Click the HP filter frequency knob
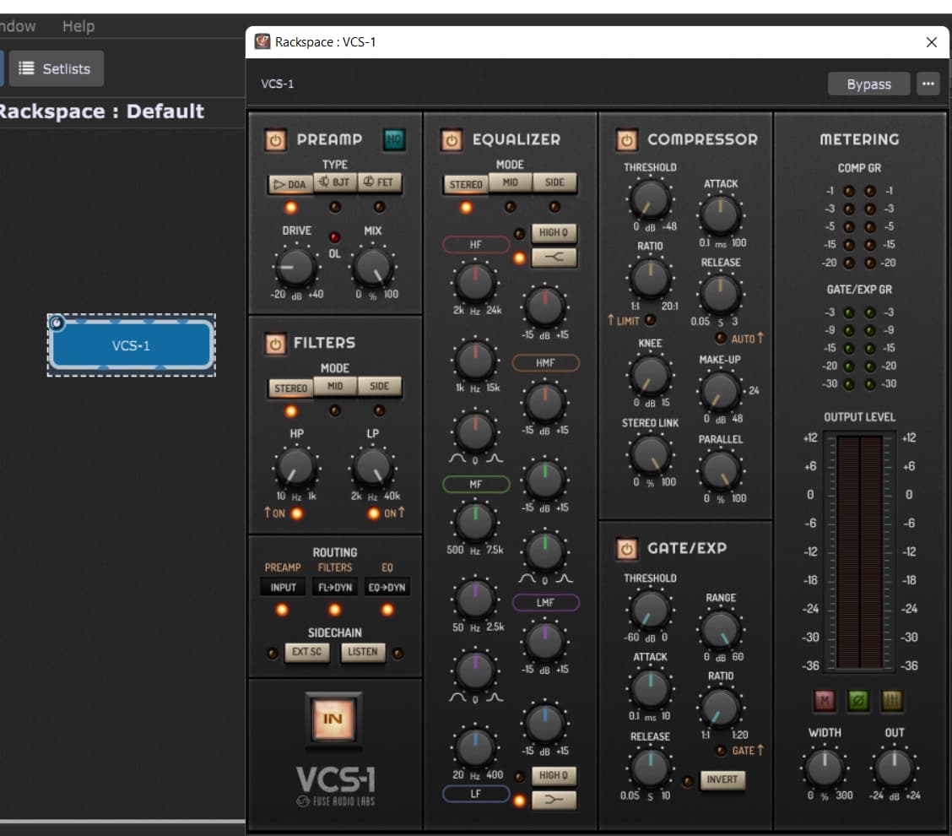The image size is (952, 836). [295, 468]
